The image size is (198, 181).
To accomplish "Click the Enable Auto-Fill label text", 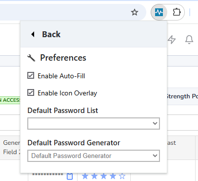I will tap(61, 76).
